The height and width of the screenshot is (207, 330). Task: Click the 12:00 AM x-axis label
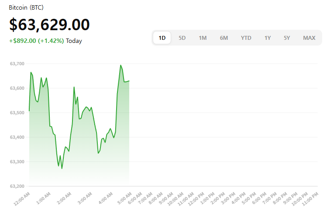(x=22, y=199)
